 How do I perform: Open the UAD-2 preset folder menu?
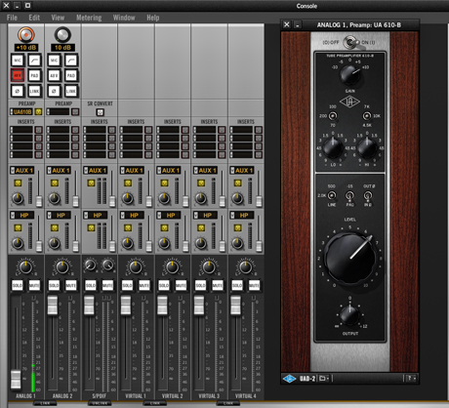[323, 379]
